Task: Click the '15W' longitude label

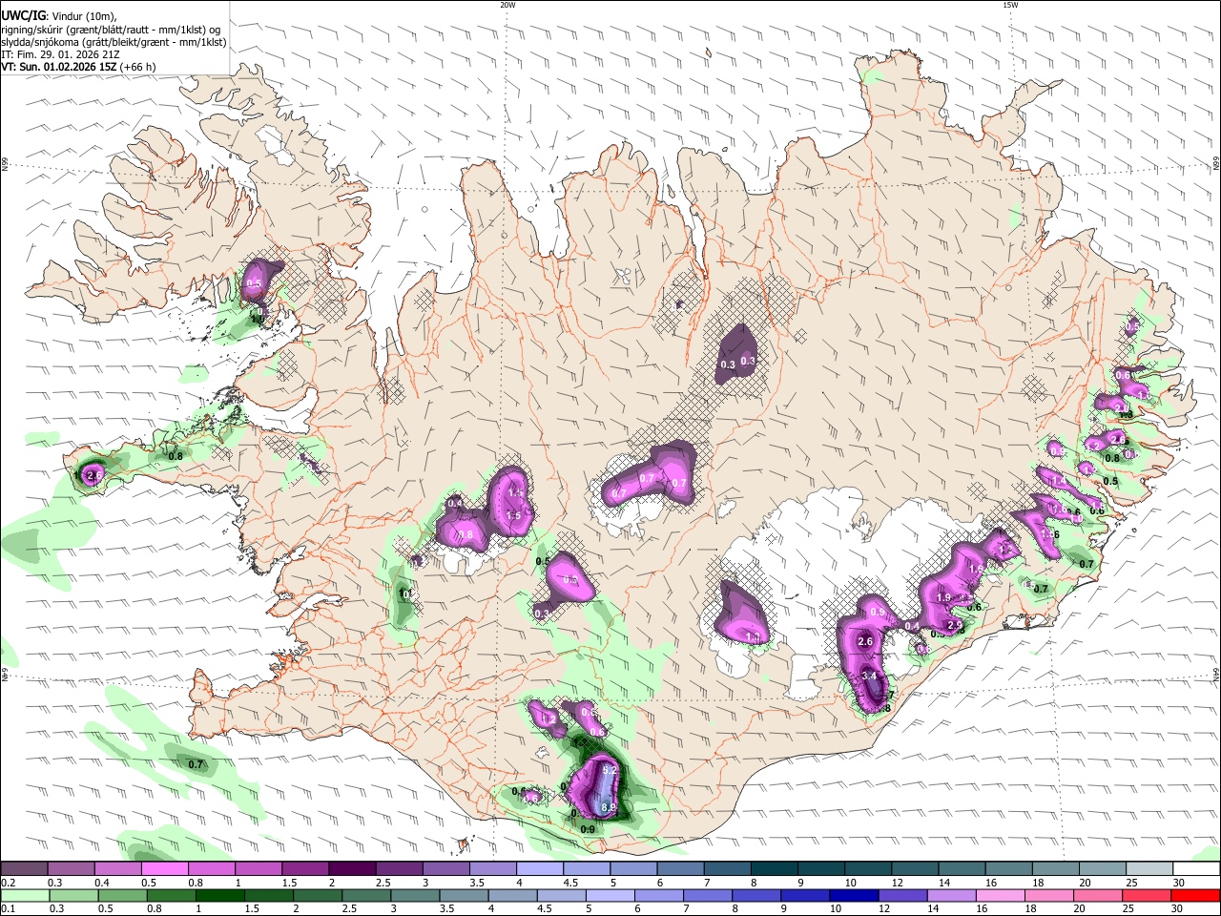Action: click(1010, 5)
